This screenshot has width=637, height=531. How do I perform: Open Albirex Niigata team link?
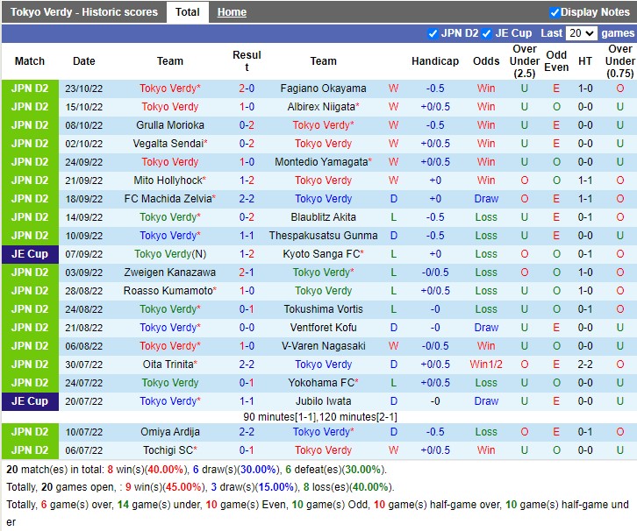coord(320,107)
